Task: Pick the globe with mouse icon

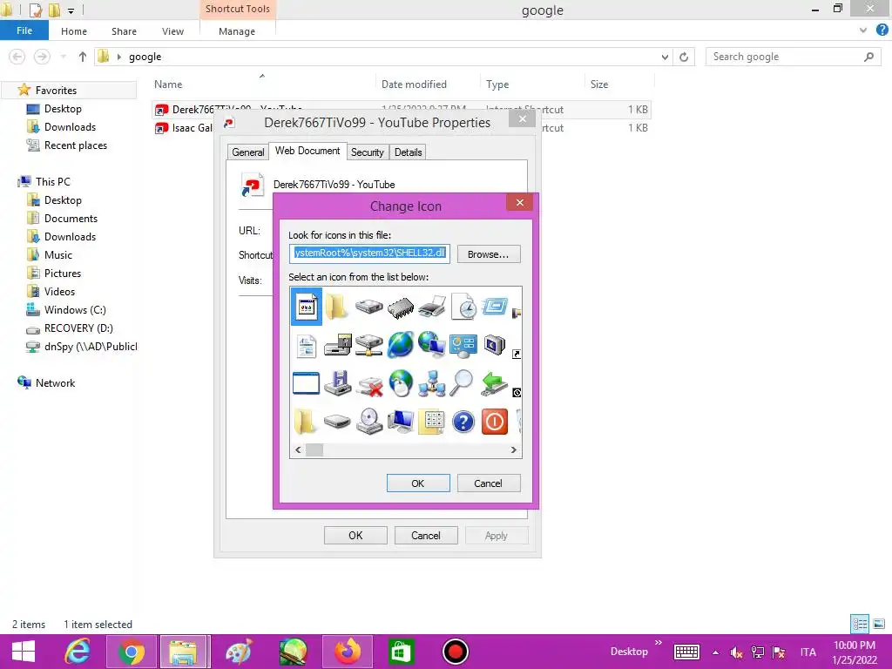Action: [401, 383]
